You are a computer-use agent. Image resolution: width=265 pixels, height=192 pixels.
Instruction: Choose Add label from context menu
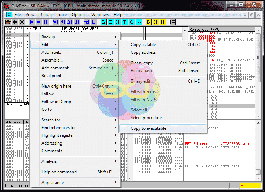click(75, 52)
